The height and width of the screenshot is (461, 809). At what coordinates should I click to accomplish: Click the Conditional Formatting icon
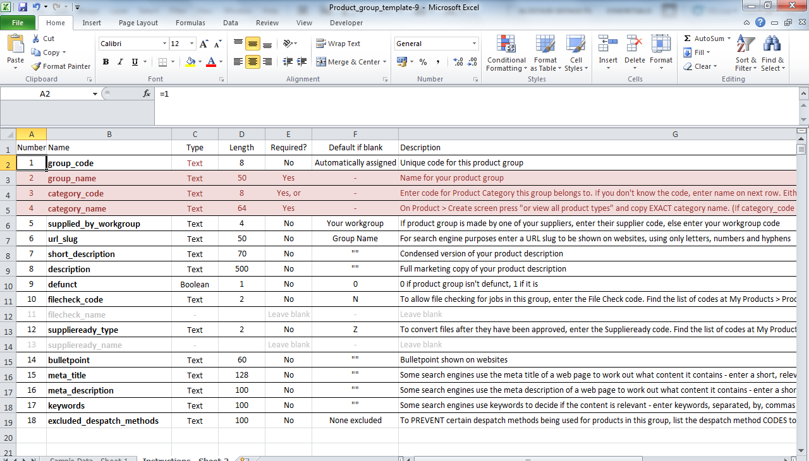click(506, 44)
